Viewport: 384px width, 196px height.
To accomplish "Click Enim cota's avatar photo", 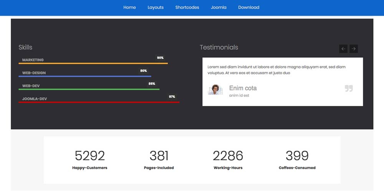I will [x=215, y=90].
